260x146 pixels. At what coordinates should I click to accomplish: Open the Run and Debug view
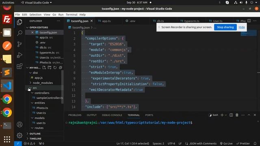pyautogui.click(x=19, y=55)
